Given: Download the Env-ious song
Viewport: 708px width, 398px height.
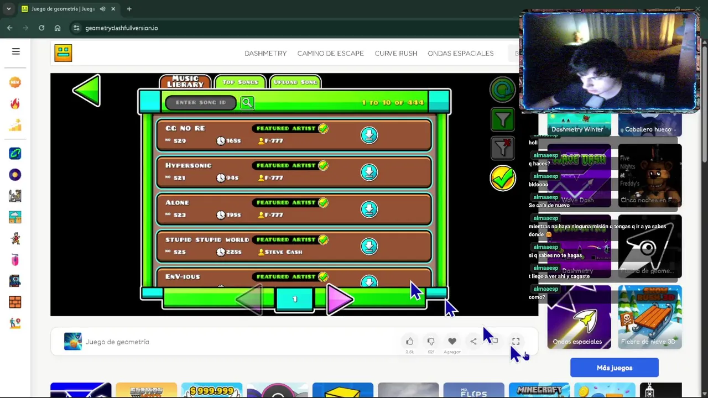Looking at the screenshot, I should [369, 281].
